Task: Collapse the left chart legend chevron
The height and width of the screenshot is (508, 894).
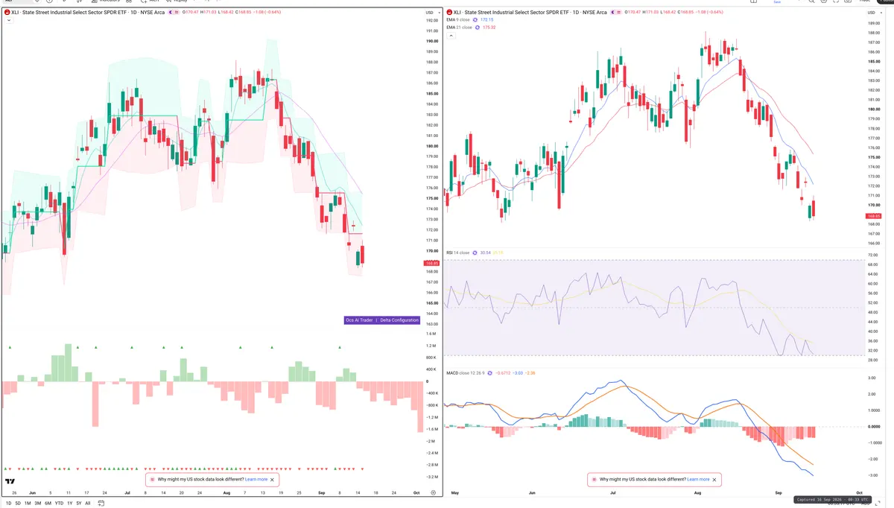Action: [7, 20]
